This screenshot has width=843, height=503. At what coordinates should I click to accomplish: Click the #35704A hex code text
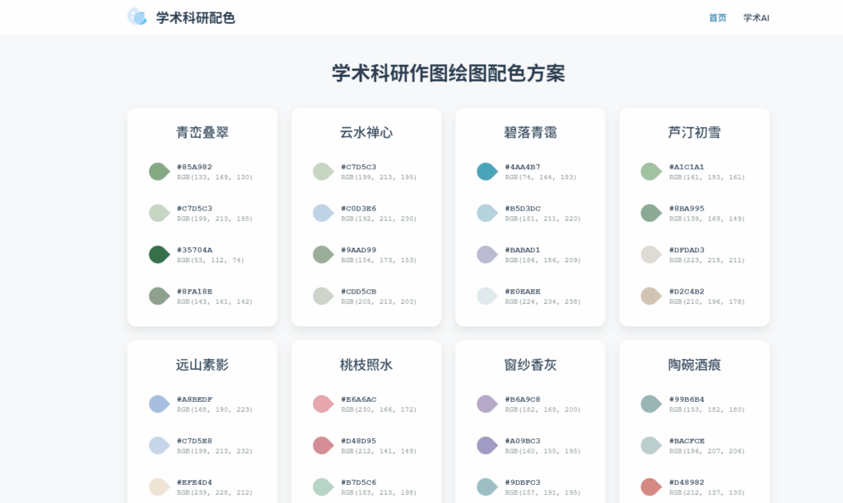point(194,250)
